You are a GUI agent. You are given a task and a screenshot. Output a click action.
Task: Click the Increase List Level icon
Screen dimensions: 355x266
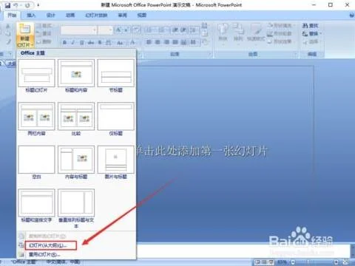tap(183, 30)
